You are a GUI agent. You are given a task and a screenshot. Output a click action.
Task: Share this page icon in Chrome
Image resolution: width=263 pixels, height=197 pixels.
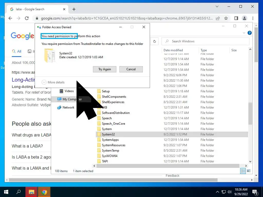click(218, 18)
